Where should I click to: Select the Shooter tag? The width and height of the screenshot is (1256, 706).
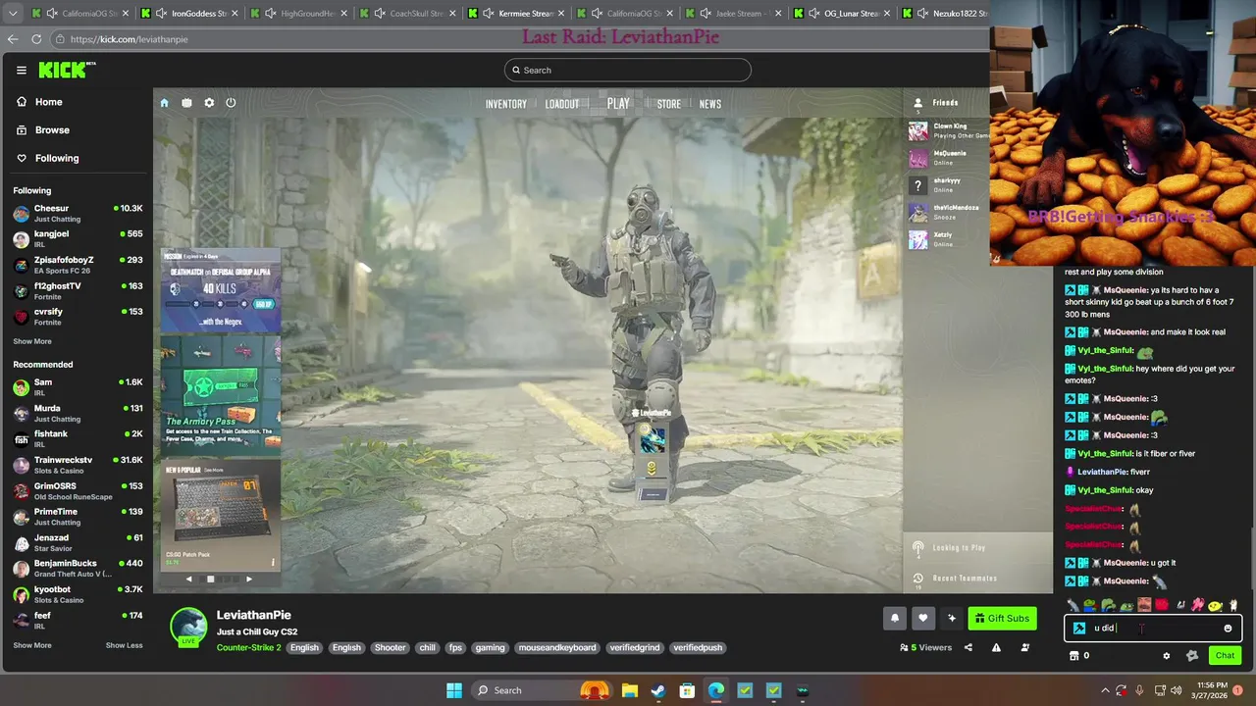tap(390, 648)
